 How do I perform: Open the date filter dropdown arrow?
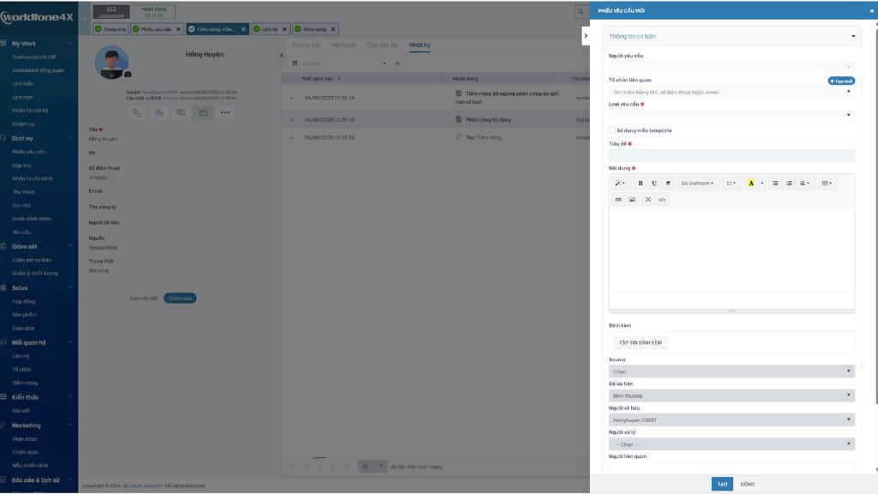[x=384, y=63]
